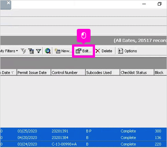Open the filter builder funnel-with-grid icon
Screen dimensions: 167x148
(31, 51)
